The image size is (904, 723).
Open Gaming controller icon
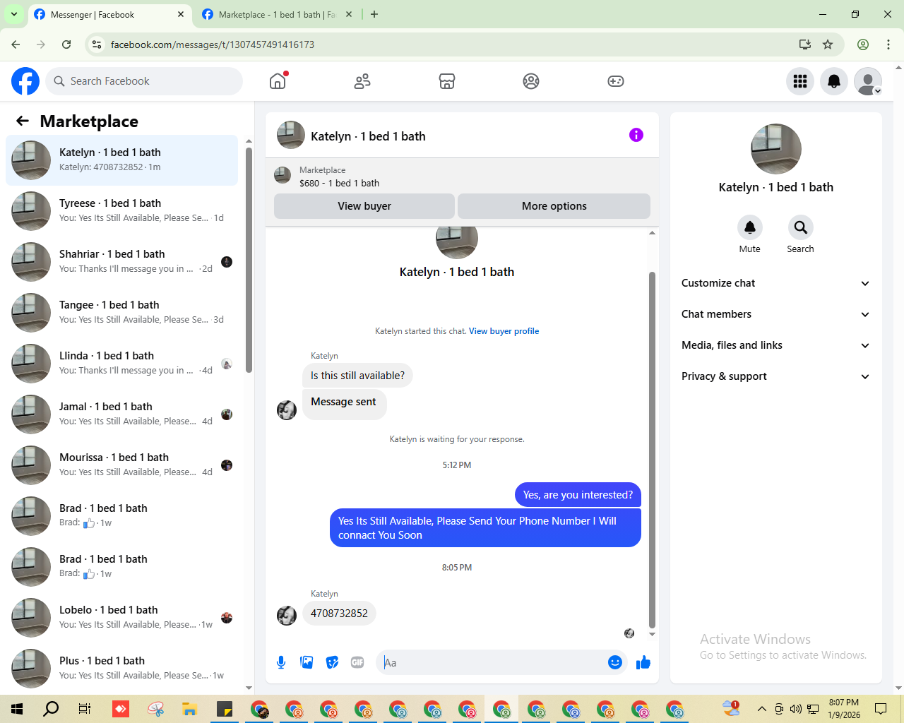tap(616, 81)
